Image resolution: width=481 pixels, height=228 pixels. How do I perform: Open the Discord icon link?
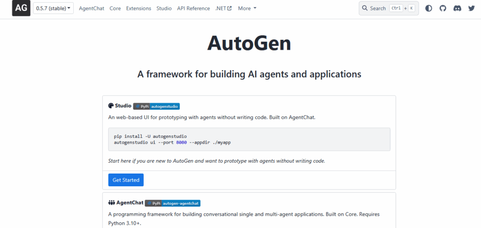(x=458, y=8)
